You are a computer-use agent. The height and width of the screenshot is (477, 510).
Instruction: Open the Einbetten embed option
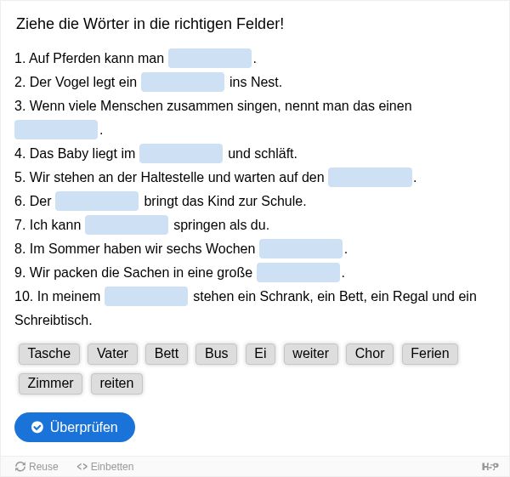tap(105, 466)
